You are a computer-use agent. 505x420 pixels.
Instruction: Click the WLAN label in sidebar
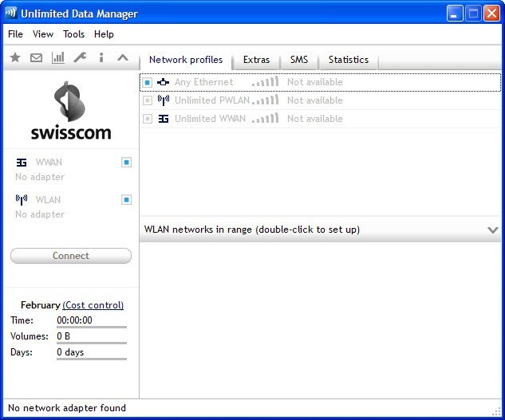[x=48, y=200]
